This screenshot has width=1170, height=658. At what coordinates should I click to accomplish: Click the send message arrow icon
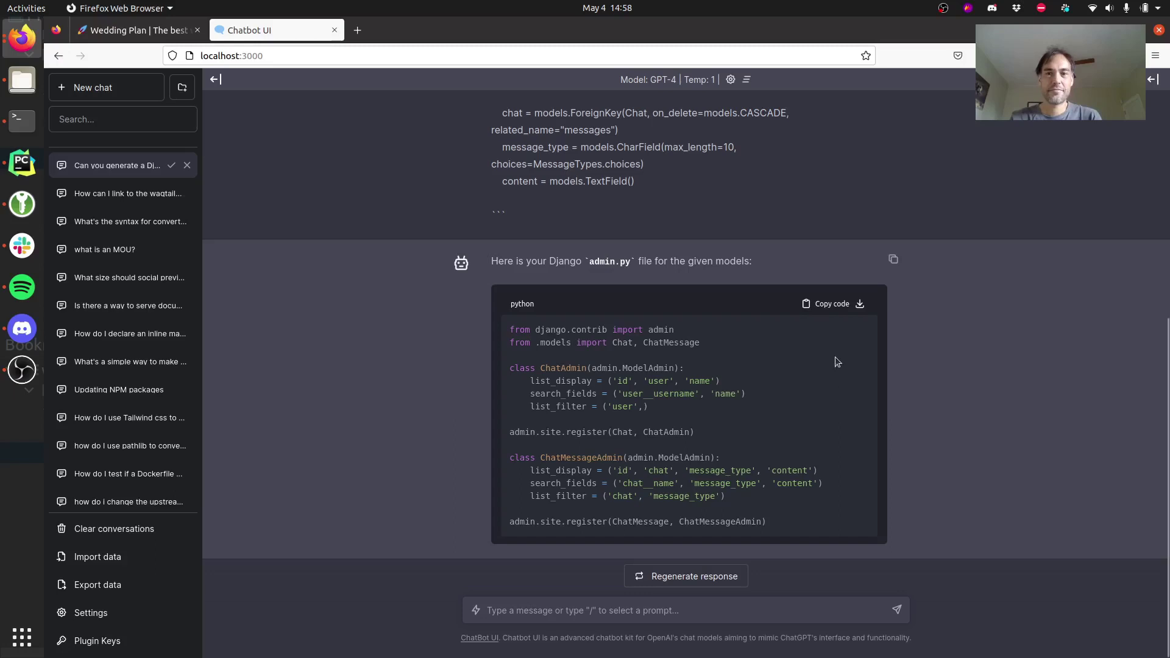pos(896,610)
